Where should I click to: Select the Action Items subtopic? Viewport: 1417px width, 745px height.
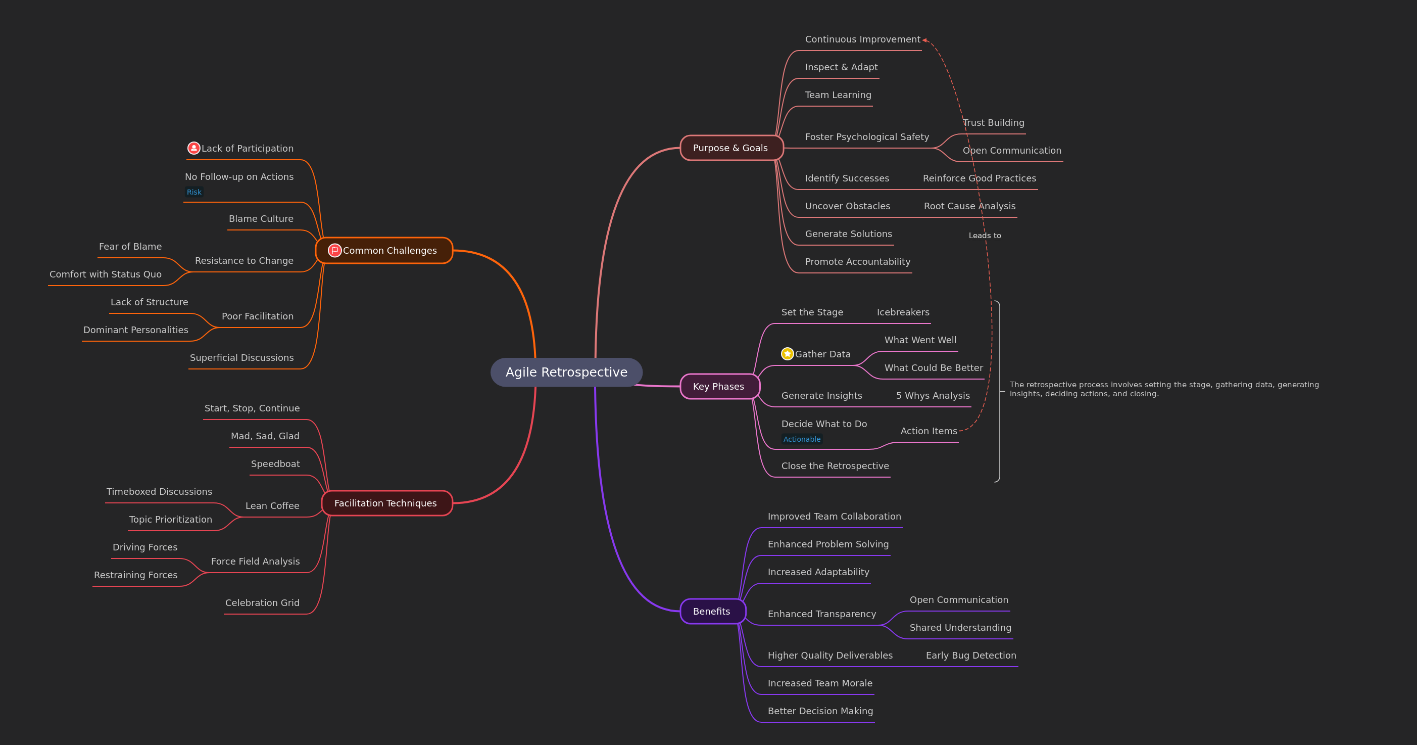point(929,431)
